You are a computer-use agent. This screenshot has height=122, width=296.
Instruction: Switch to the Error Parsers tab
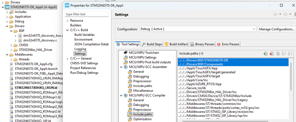point(228,44)
